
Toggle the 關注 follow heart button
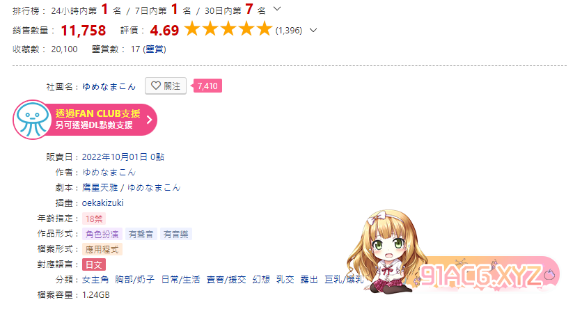tap(166, 86)
